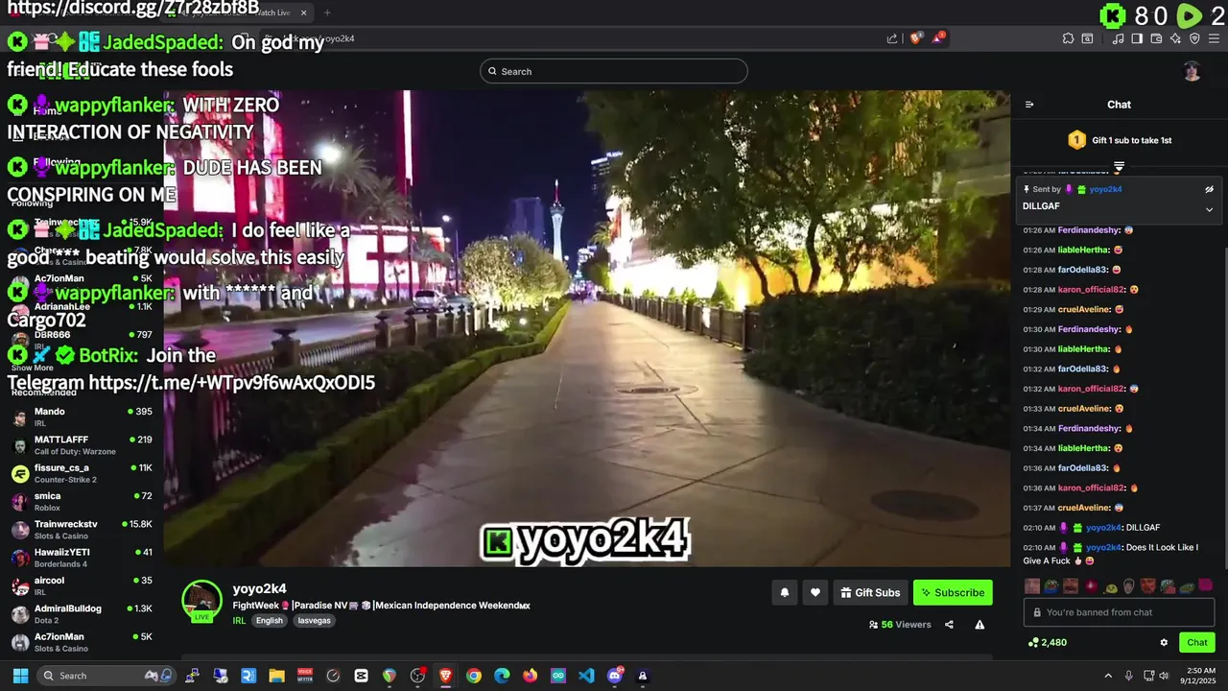Image resolution: width=1228 pixels, height=691 pixels.
Task: Open HawaiizYETI channel in sidebar
Action: click(x=82, y=559)
